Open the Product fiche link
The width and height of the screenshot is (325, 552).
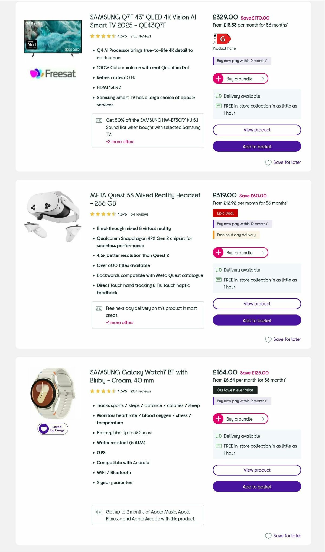224,48
